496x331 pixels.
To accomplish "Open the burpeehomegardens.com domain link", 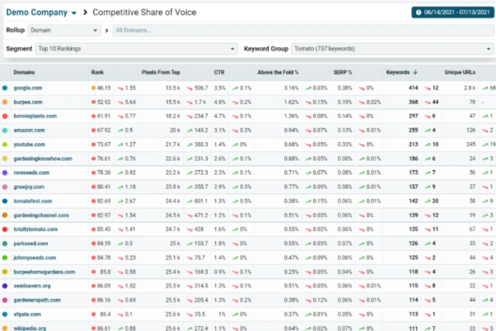I will pos(44,272).
